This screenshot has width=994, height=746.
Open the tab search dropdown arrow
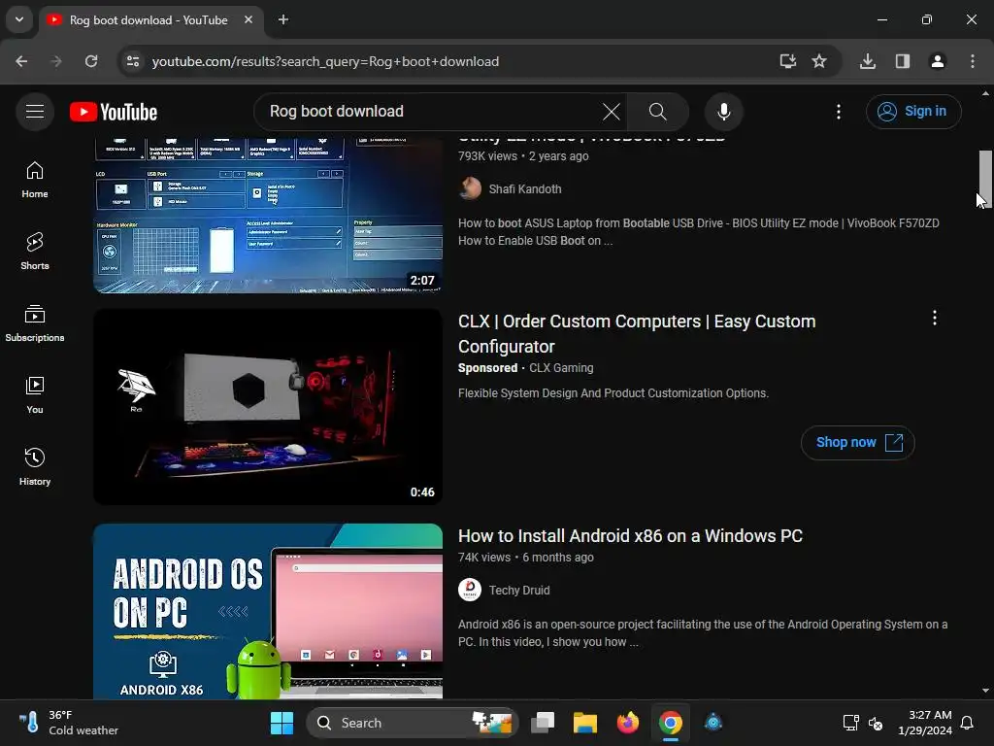(19, 19)
